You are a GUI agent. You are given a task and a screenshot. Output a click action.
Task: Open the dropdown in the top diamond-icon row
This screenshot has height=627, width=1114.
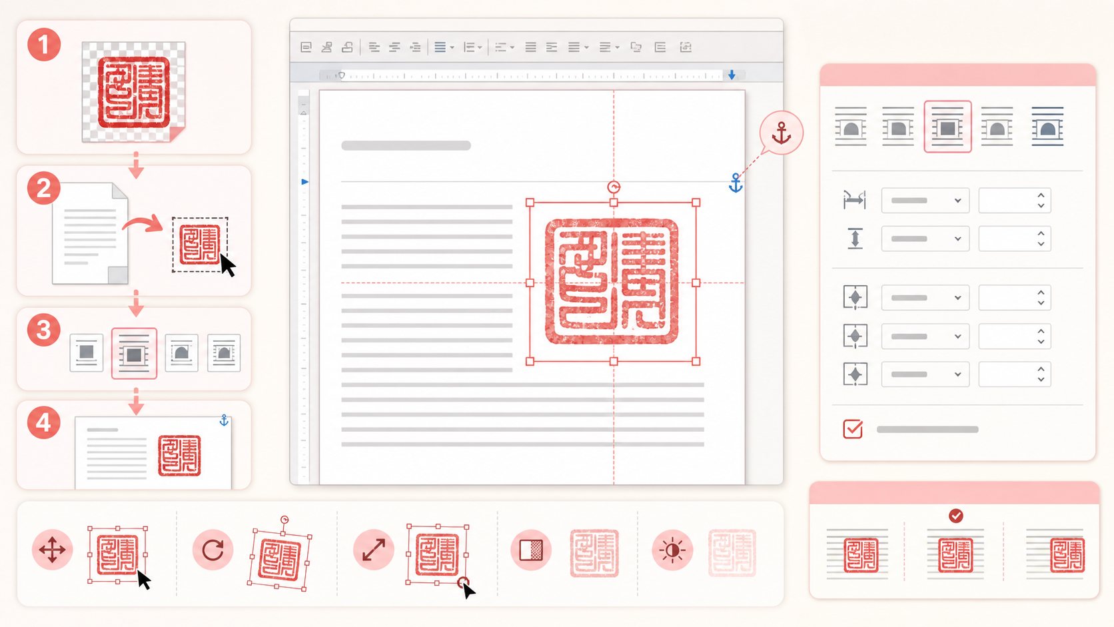click(x=925, y=298)
